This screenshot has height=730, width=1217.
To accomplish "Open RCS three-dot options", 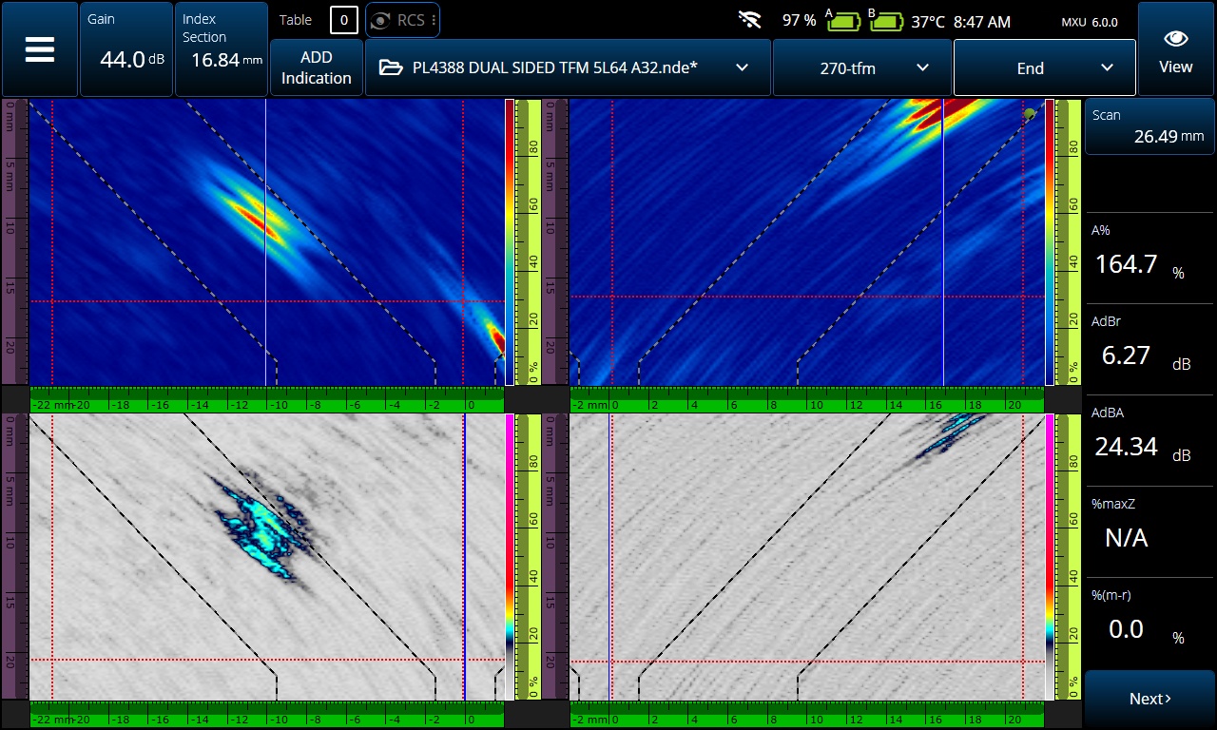I will tap(433, 20).
